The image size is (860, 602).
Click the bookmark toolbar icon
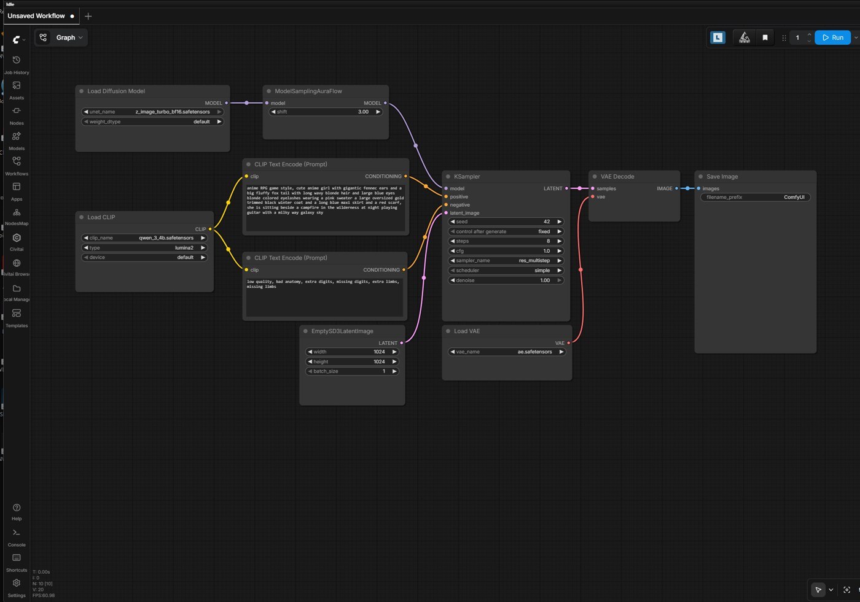765,37
